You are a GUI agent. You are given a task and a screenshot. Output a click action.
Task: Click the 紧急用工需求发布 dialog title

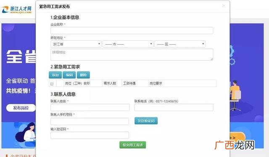[55, 7]
